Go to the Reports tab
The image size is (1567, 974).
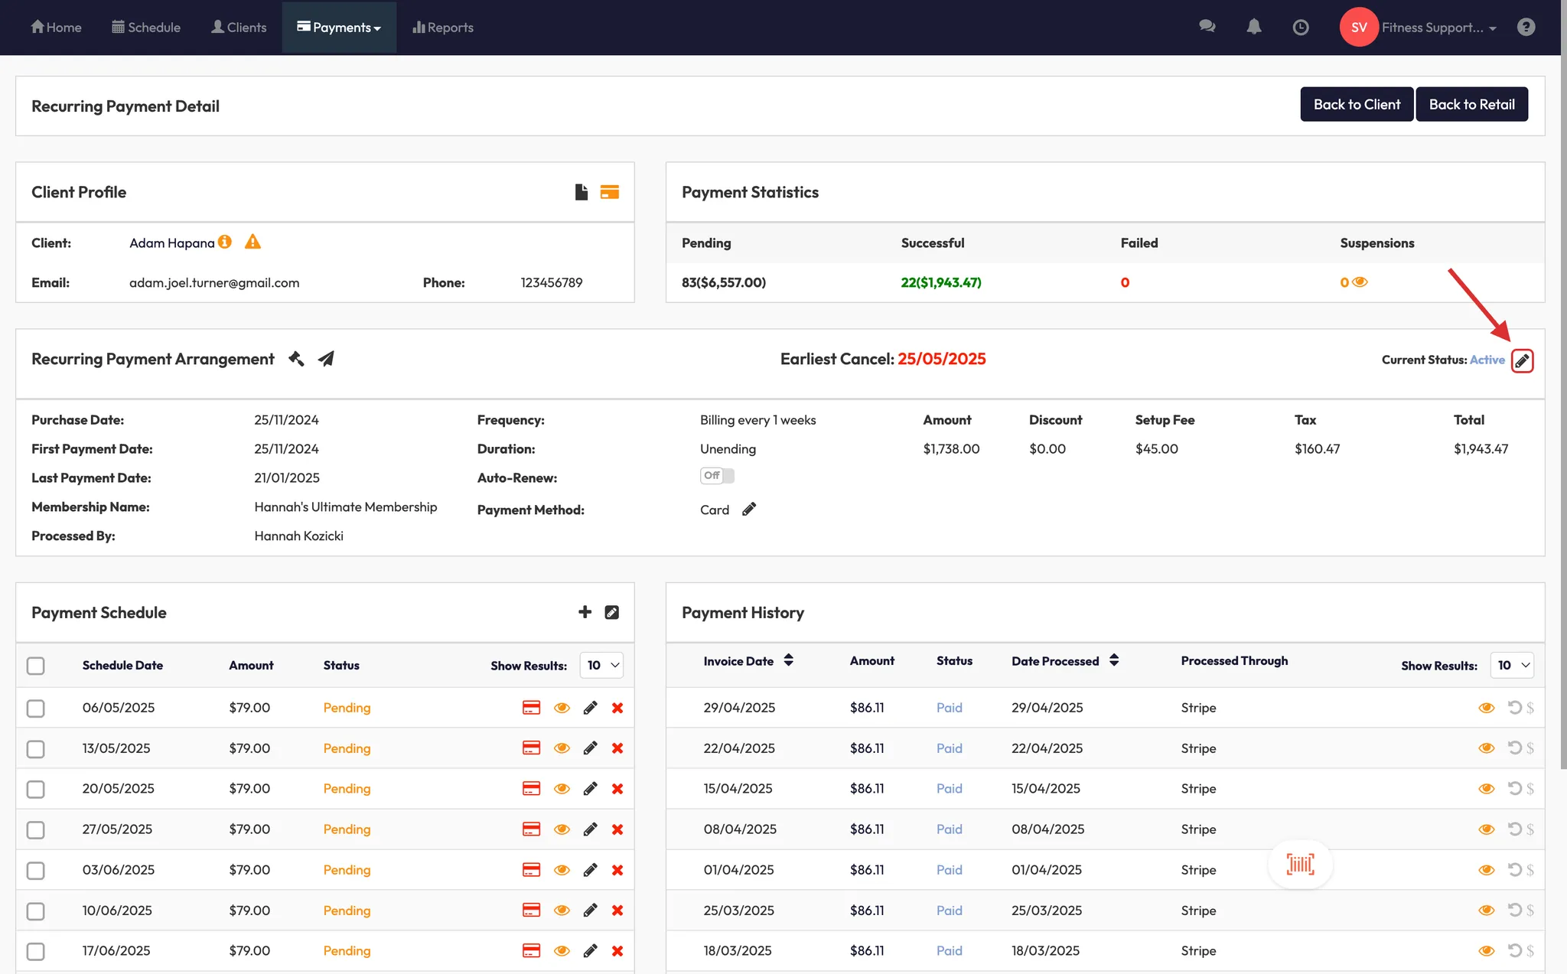click(x=443, y=28)
